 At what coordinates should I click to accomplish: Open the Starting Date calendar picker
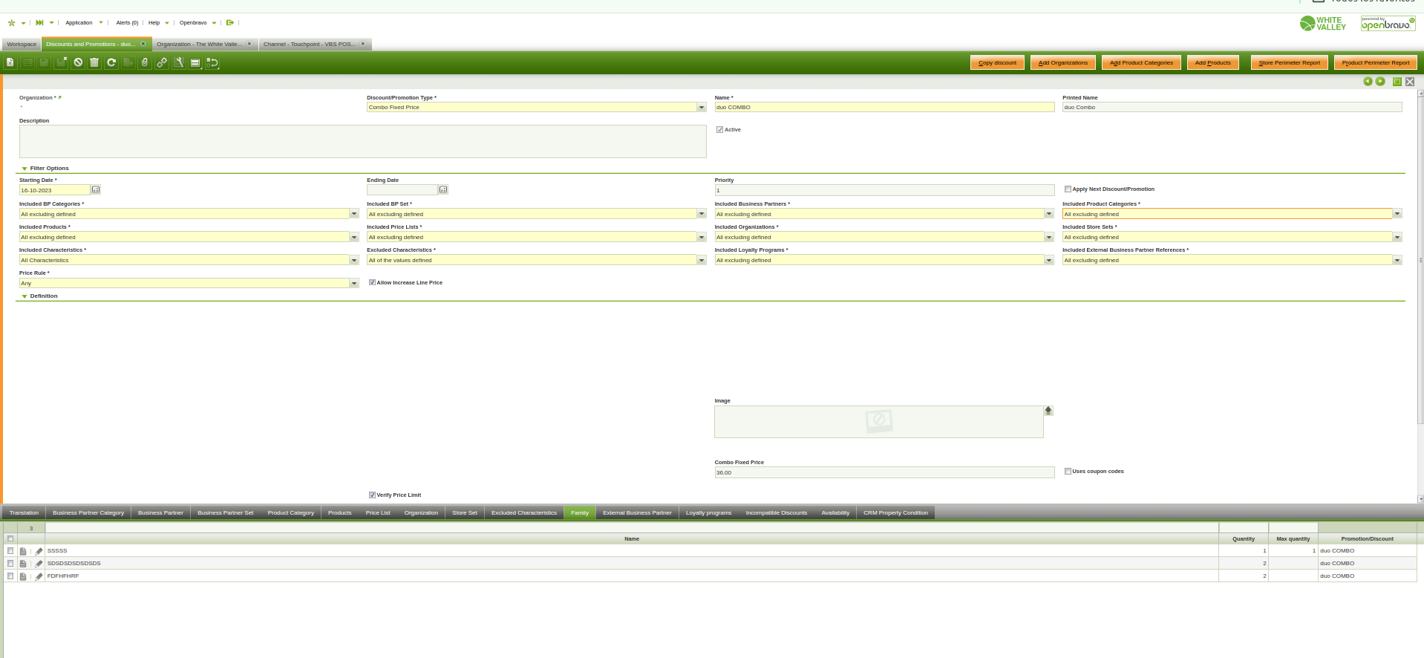pyautogui.click(x=96, y=190)
